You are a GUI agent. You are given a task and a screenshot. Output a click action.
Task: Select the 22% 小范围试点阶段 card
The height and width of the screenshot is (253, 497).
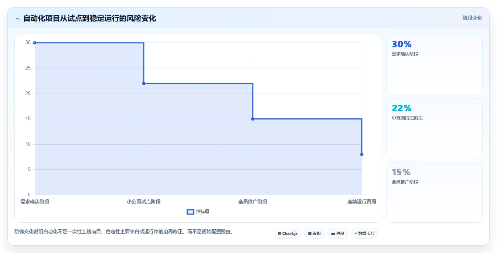(x=434, y=128)
